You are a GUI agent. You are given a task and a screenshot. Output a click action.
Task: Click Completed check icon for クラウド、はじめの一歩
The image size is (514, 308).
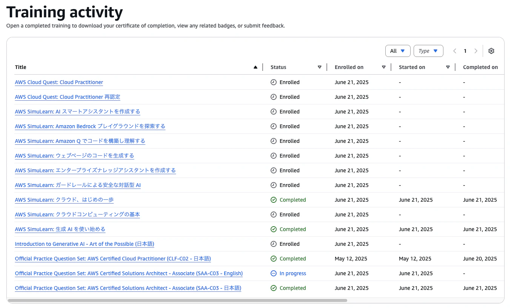[x=274, y=200]
